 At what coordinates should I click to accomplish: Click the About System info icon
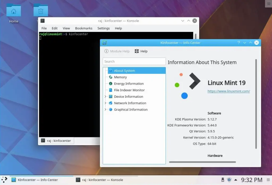[x=111, y=71]
